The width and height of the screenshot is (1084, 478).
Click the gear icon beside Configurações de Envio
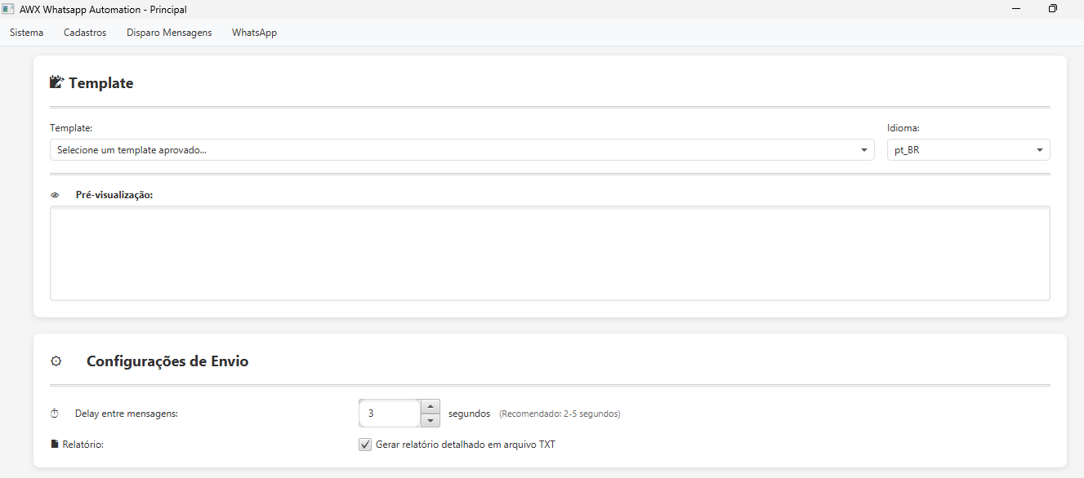56,361
